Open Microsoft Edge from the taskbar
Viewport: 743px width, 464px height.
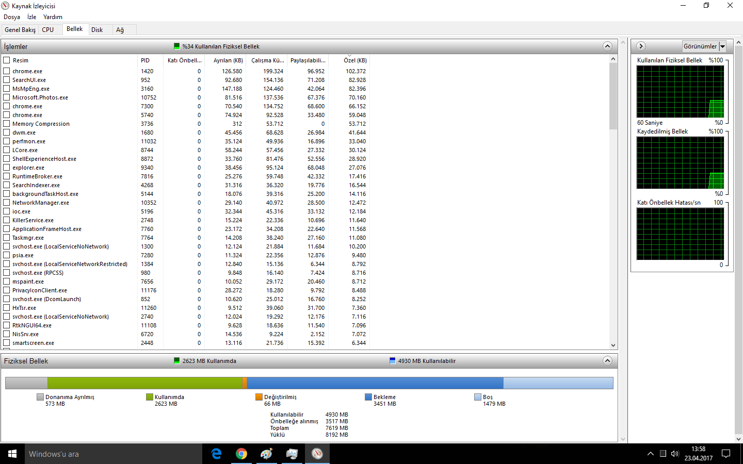[x=217, y=454]
